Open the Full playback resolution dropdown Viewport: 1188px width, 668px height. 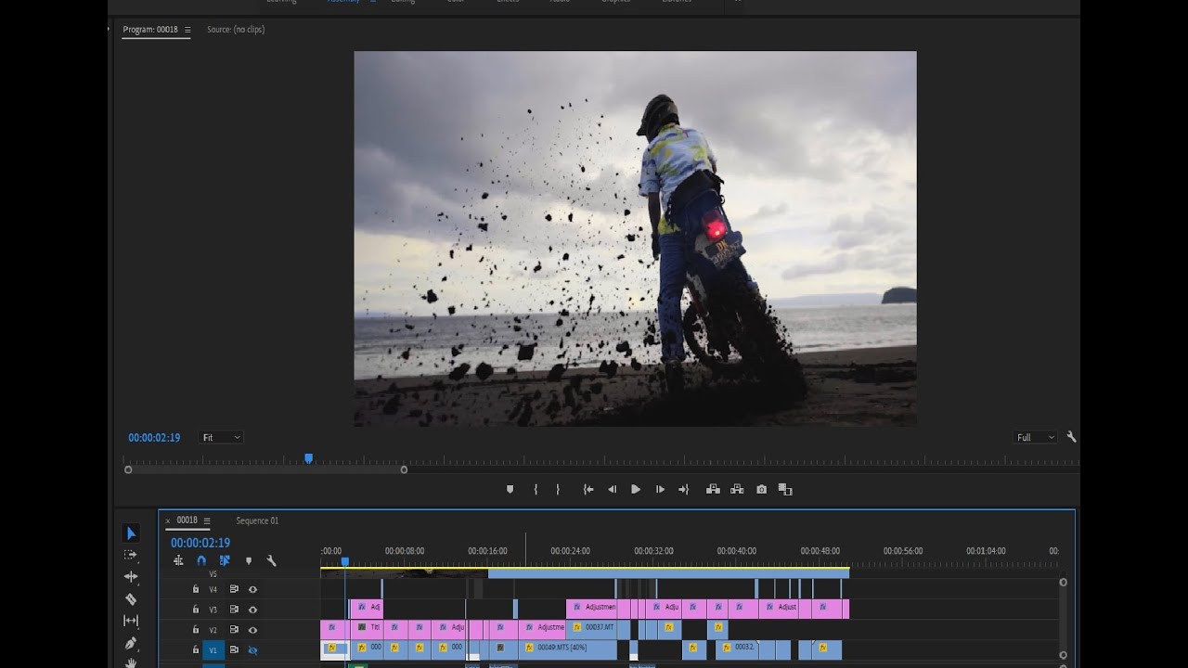pos(1035,437)
